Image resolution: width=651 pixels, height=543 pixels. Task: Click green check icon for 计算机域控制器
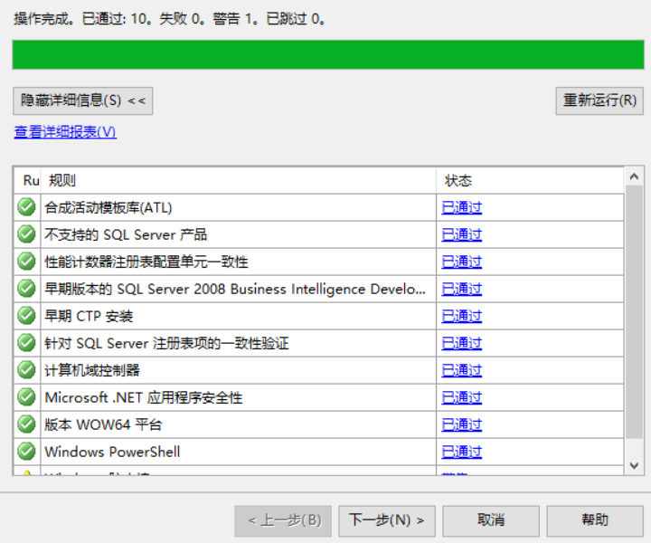26,370
